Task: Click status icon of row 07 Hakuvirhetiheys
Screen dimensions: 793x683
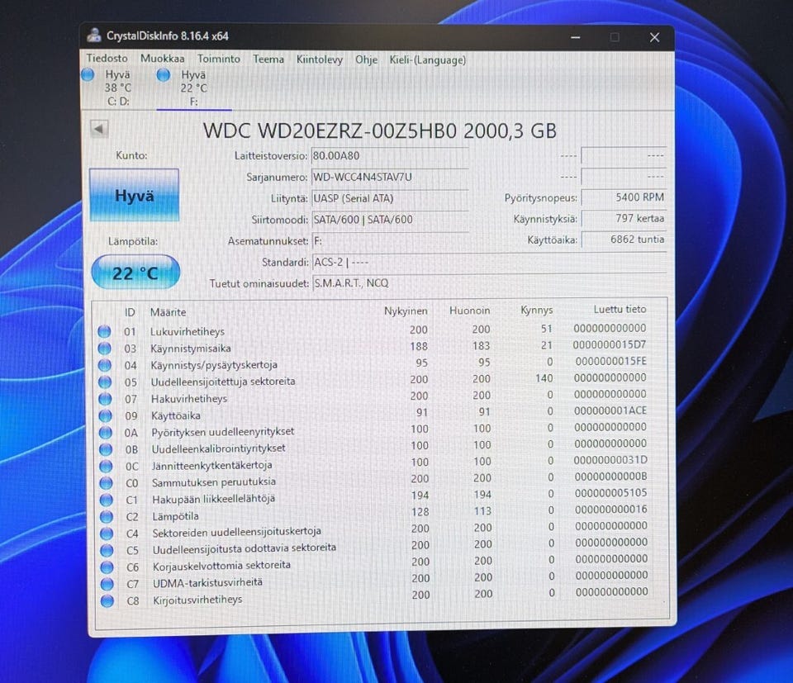Action: (x=105, y=399)
